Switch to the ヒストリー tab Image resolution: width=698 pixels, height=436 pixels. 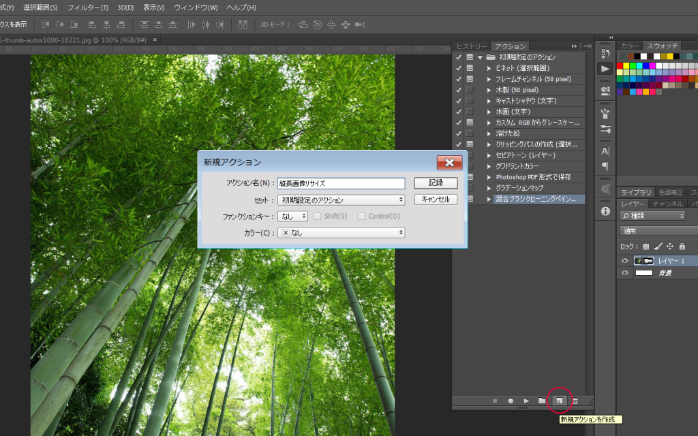[x=472, y=46]
